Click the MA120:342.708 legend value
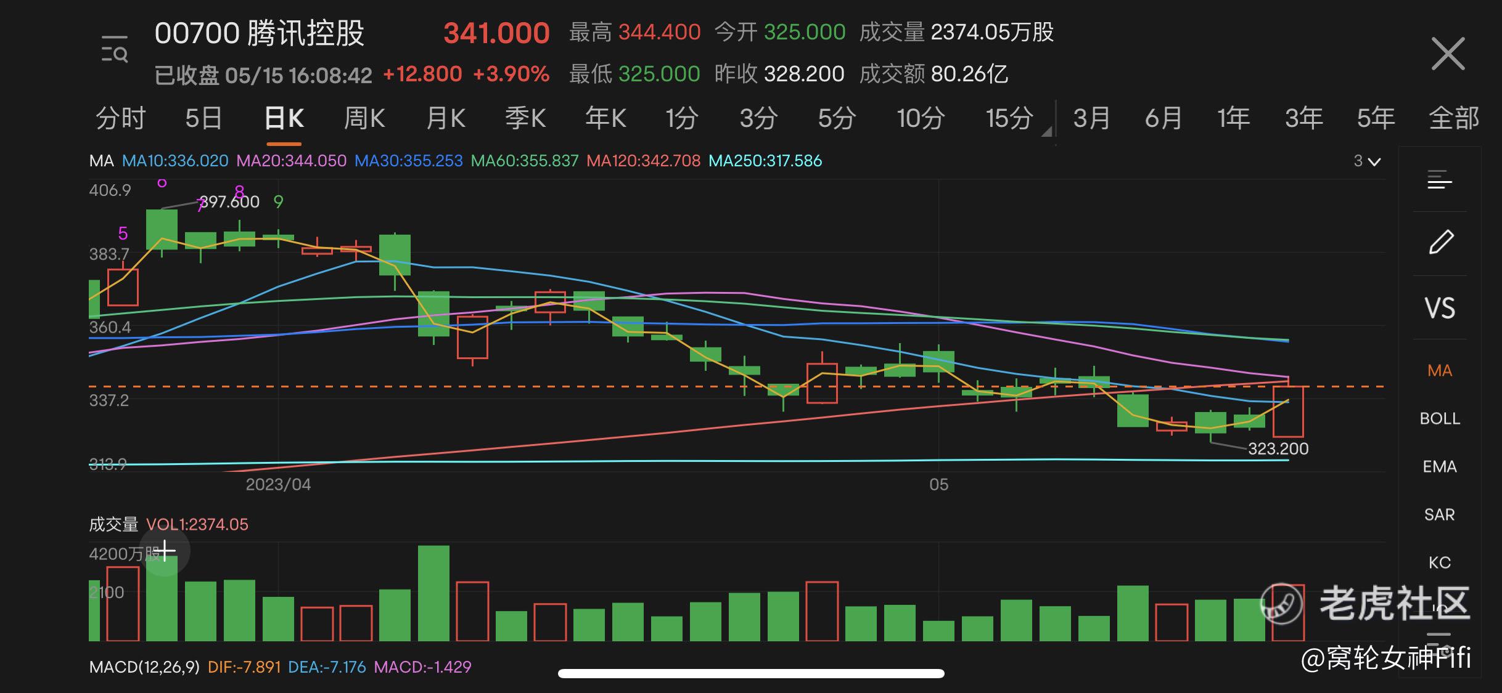Image resolution: width=1502 pixels, height=693 pixels. pos(644,161)
